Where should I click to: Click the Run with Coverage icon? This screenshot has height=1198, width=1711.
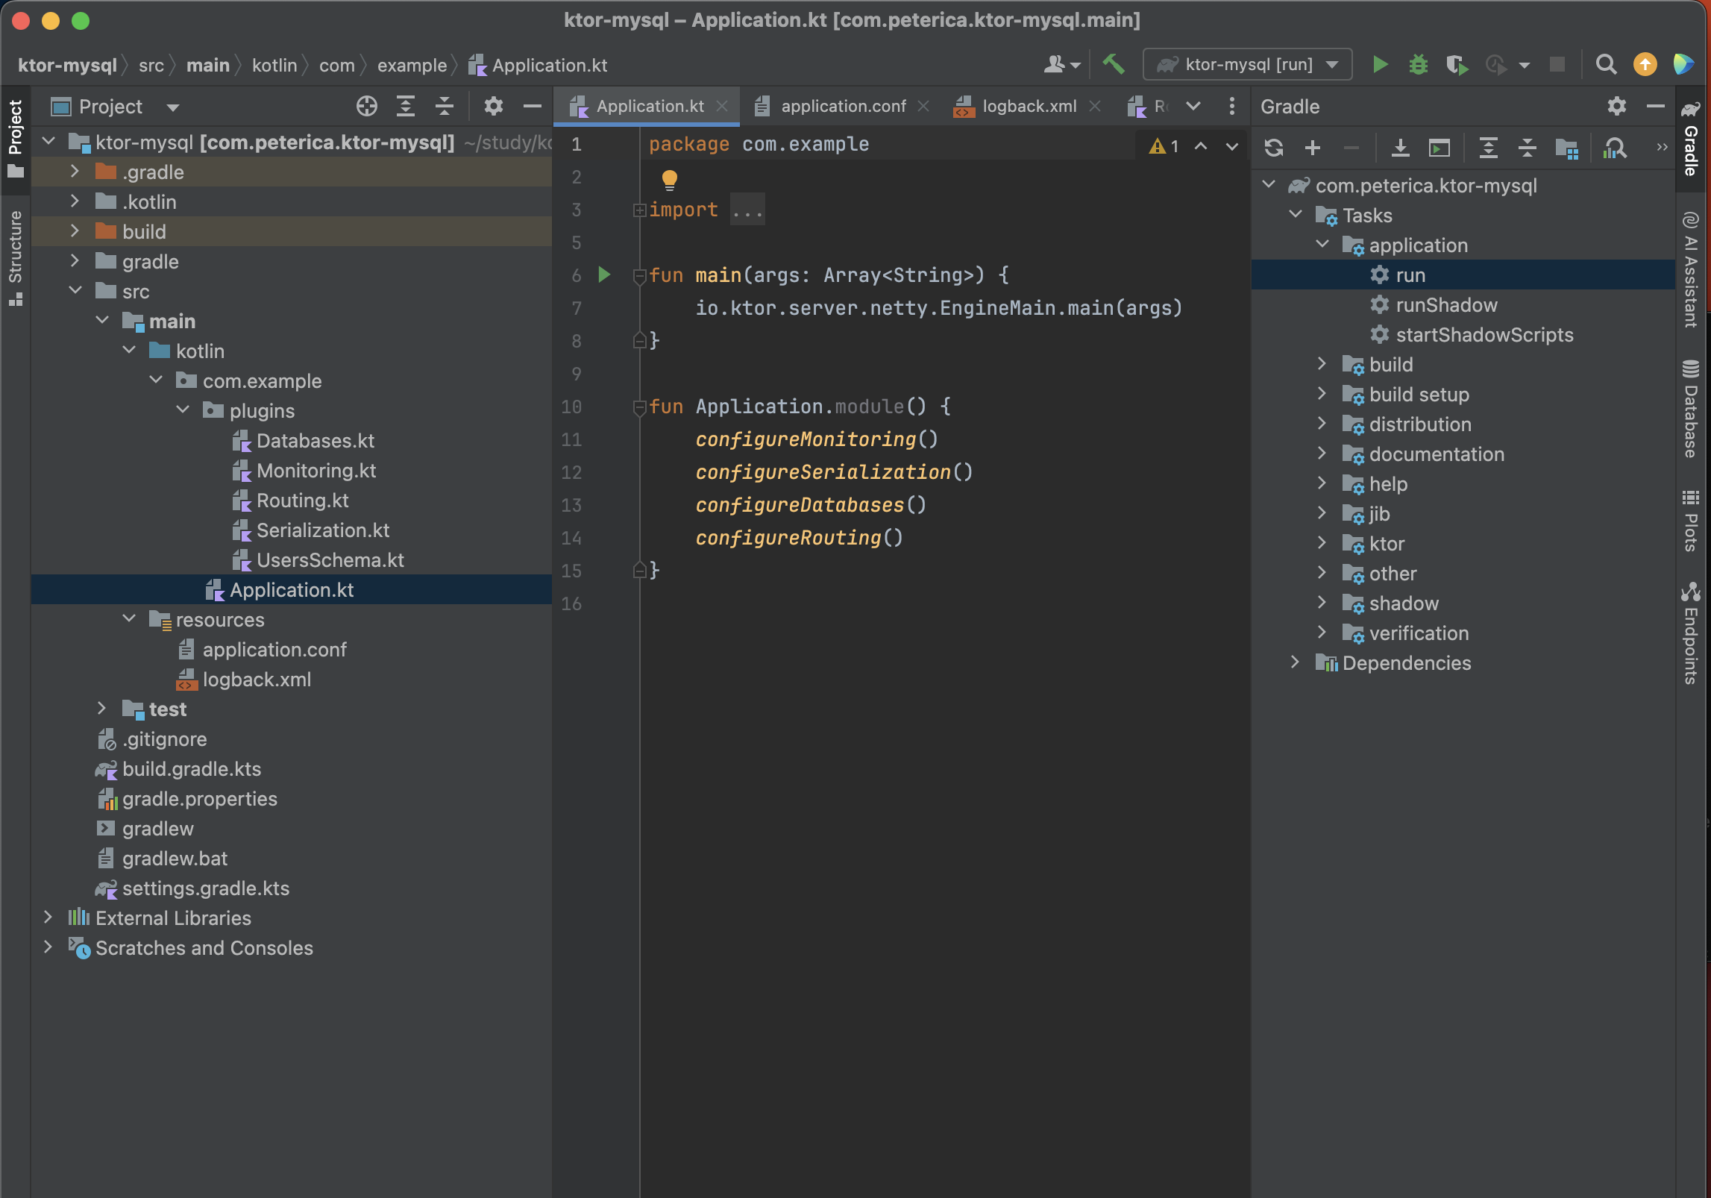coord(1457,65)
